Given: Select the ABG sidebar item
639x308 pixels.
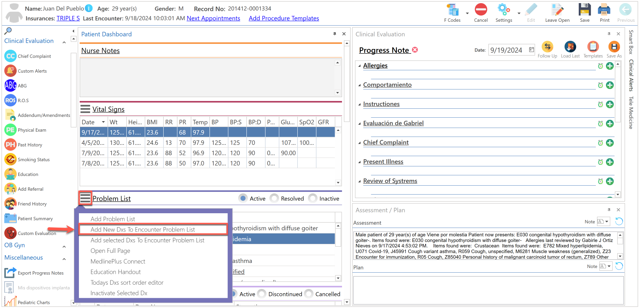Looking at the screenshot, I should click(x=10, y=85).
